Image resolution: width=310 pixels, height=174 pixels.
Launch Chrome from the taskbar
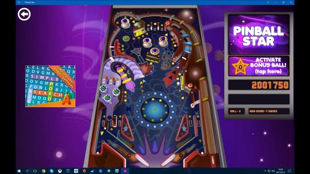coord(43,171)
